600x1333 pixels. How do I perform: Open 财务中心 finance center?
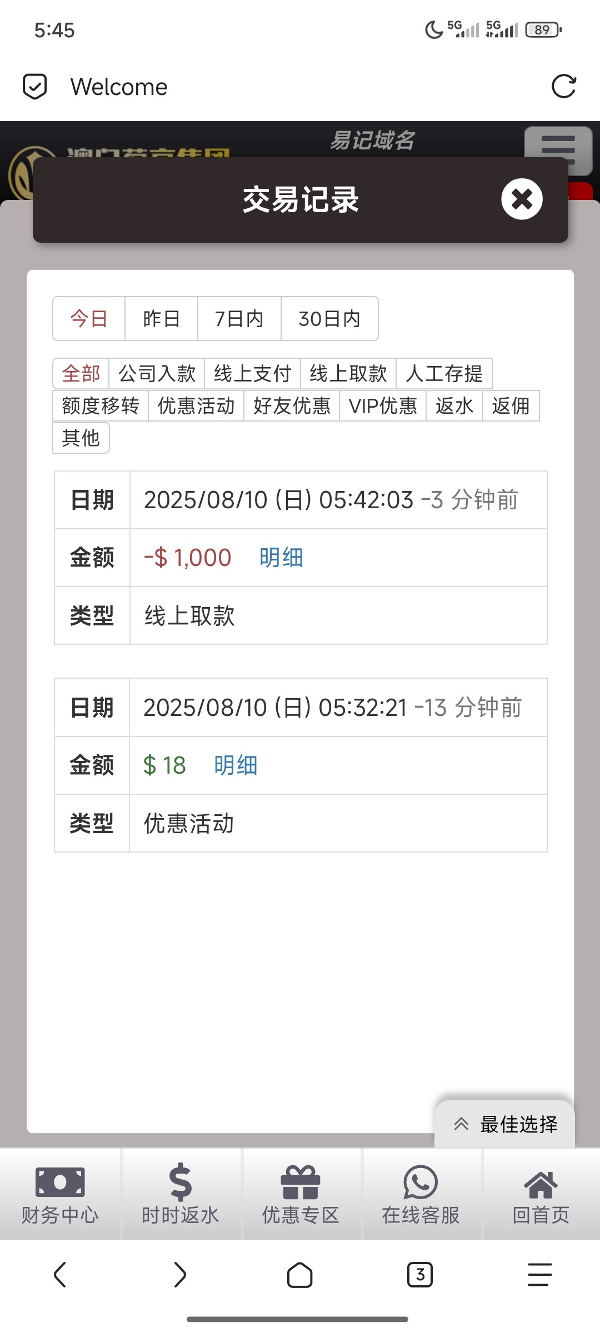click(60, 1194)
